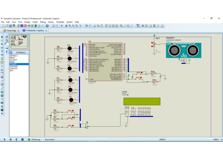Open the Property Assignment Tool icon
Image resolution: width=223 pixels, height=158 pixels.
146,26
